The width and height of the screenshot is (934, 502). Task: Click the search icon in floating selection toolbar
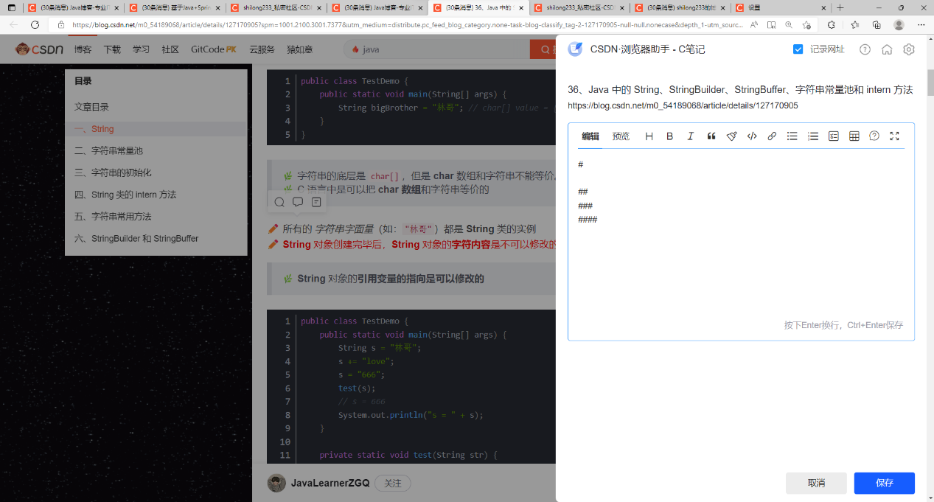[279, 202]
